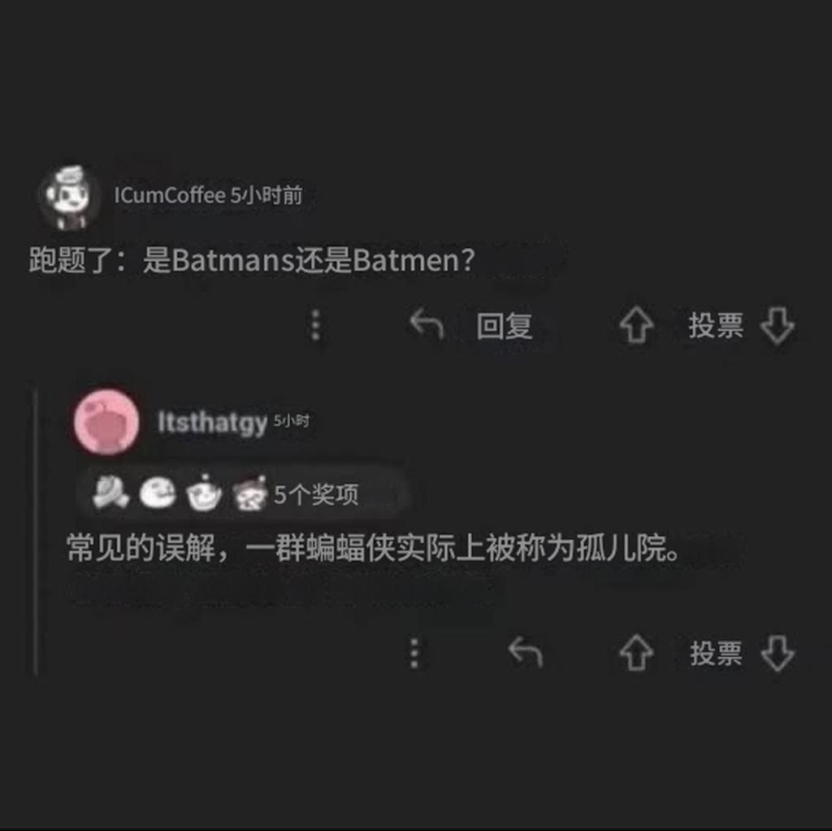Open three-dot menu on ICumCoffee's comment
The width and height of the screenshot is (832, 831).
pyautogui.click(x=316, y=325)
